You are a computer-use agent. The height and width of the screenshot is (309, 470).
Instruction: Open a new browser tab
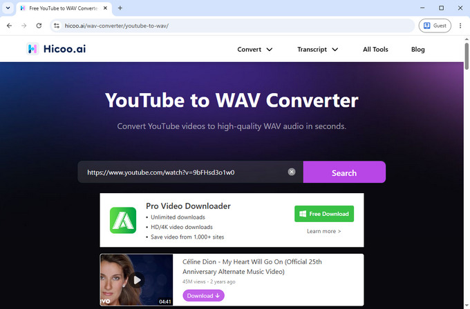coord(120,8)
